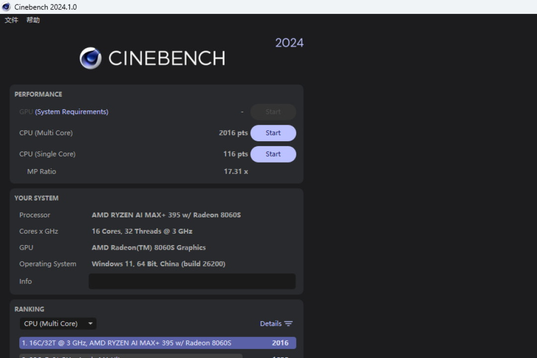537x358 pixels.
Task: Click the 2016 pts multi core score
Action: point(233,133)
